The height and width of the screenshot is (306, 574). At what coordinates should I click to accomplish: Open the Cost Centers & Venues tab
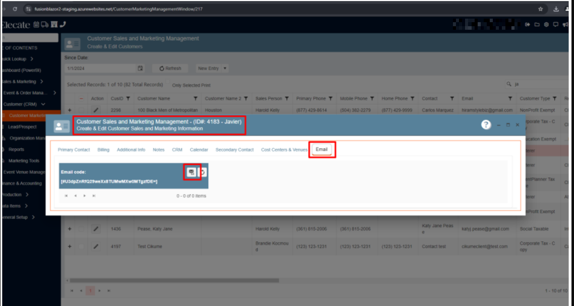(284, 150)
